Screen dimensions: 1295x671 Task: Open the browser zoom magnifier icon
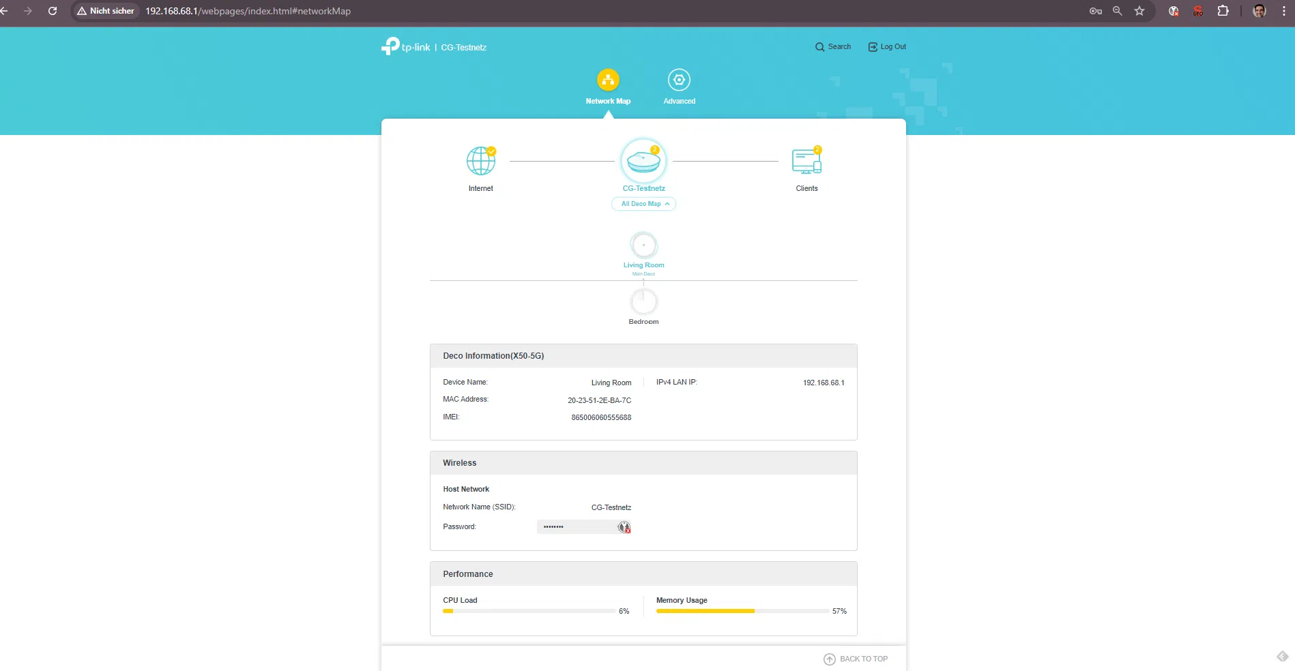pos(1118,11)
